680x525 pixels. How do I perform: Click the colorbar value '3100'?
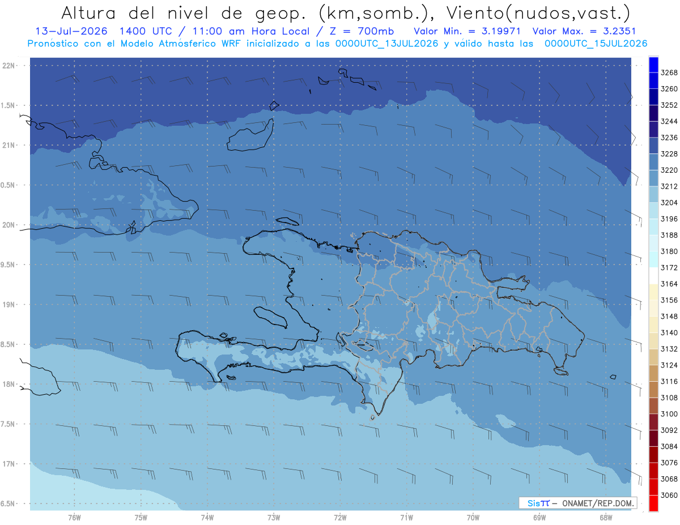669,414
